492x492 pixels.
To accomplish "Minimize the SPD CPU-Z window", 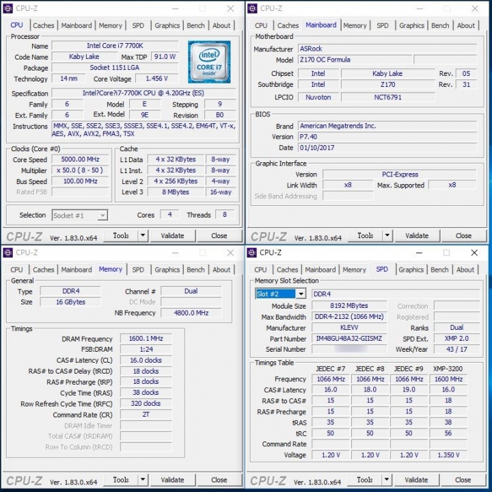I will (419, 253).
